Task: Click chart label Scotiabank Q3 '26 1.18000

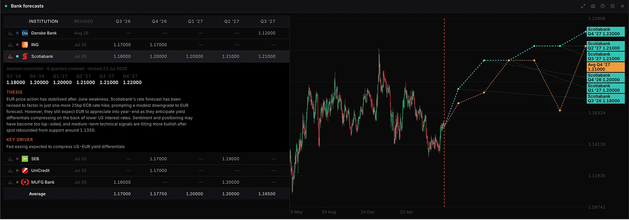Action: (605, 99)
